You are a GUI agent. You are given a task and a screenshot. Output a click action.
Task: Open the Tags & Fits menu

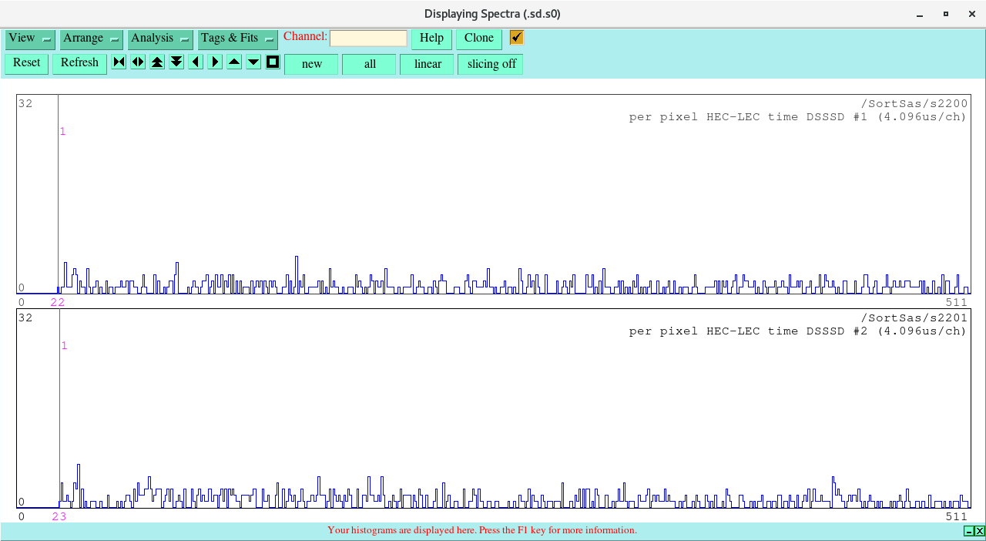tap(237, 39)
